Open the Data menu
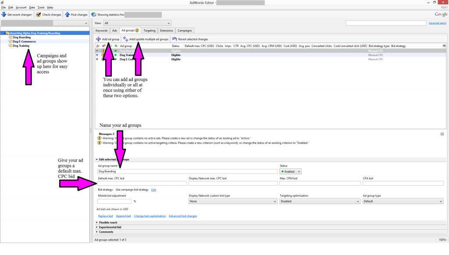This screenshot has width=449, height=255. (32, 7)
